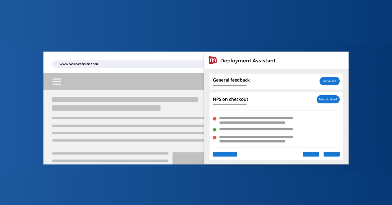Click the green status dot indicator

(215, 129)
